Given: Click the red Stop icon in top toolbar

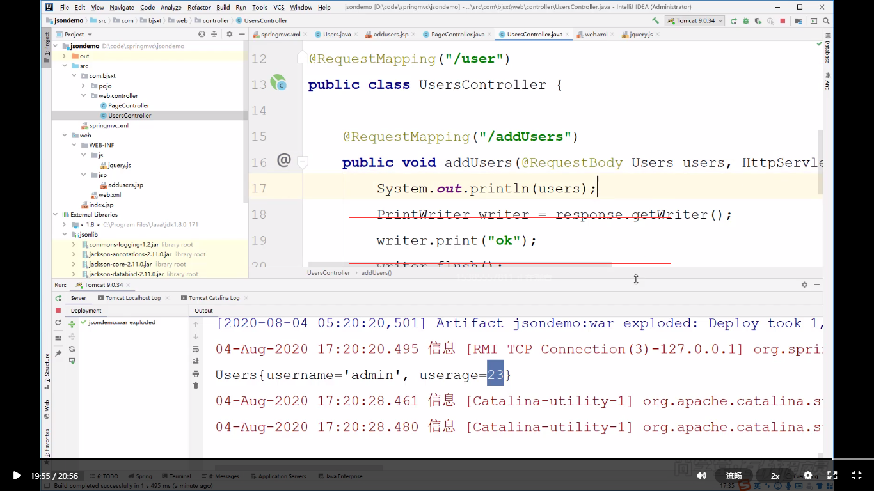Looking at the screenshot, I should [x=783, y=20].
